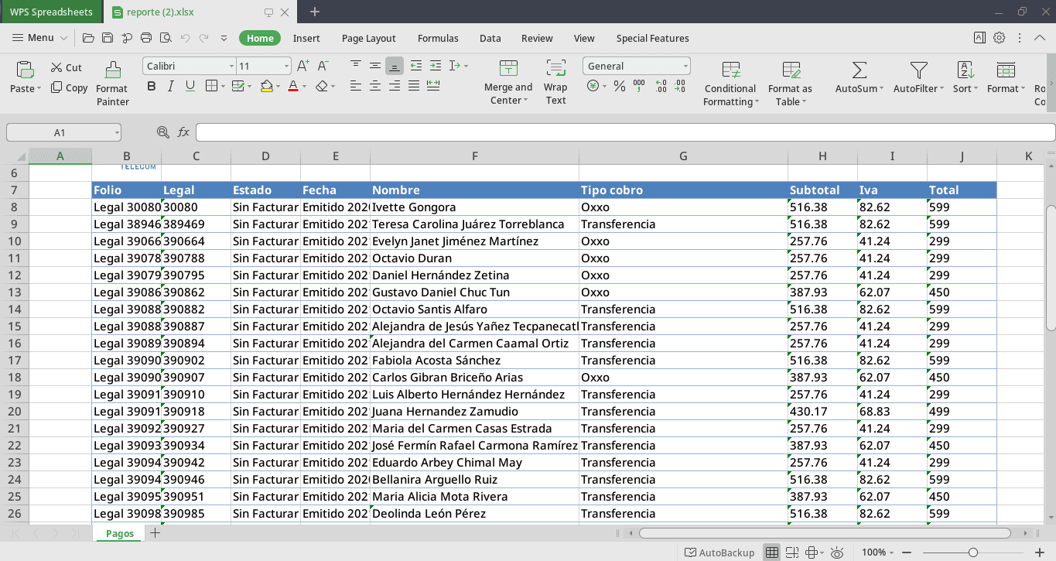
Task: Click the Borders icon
Action: [212, 86]
